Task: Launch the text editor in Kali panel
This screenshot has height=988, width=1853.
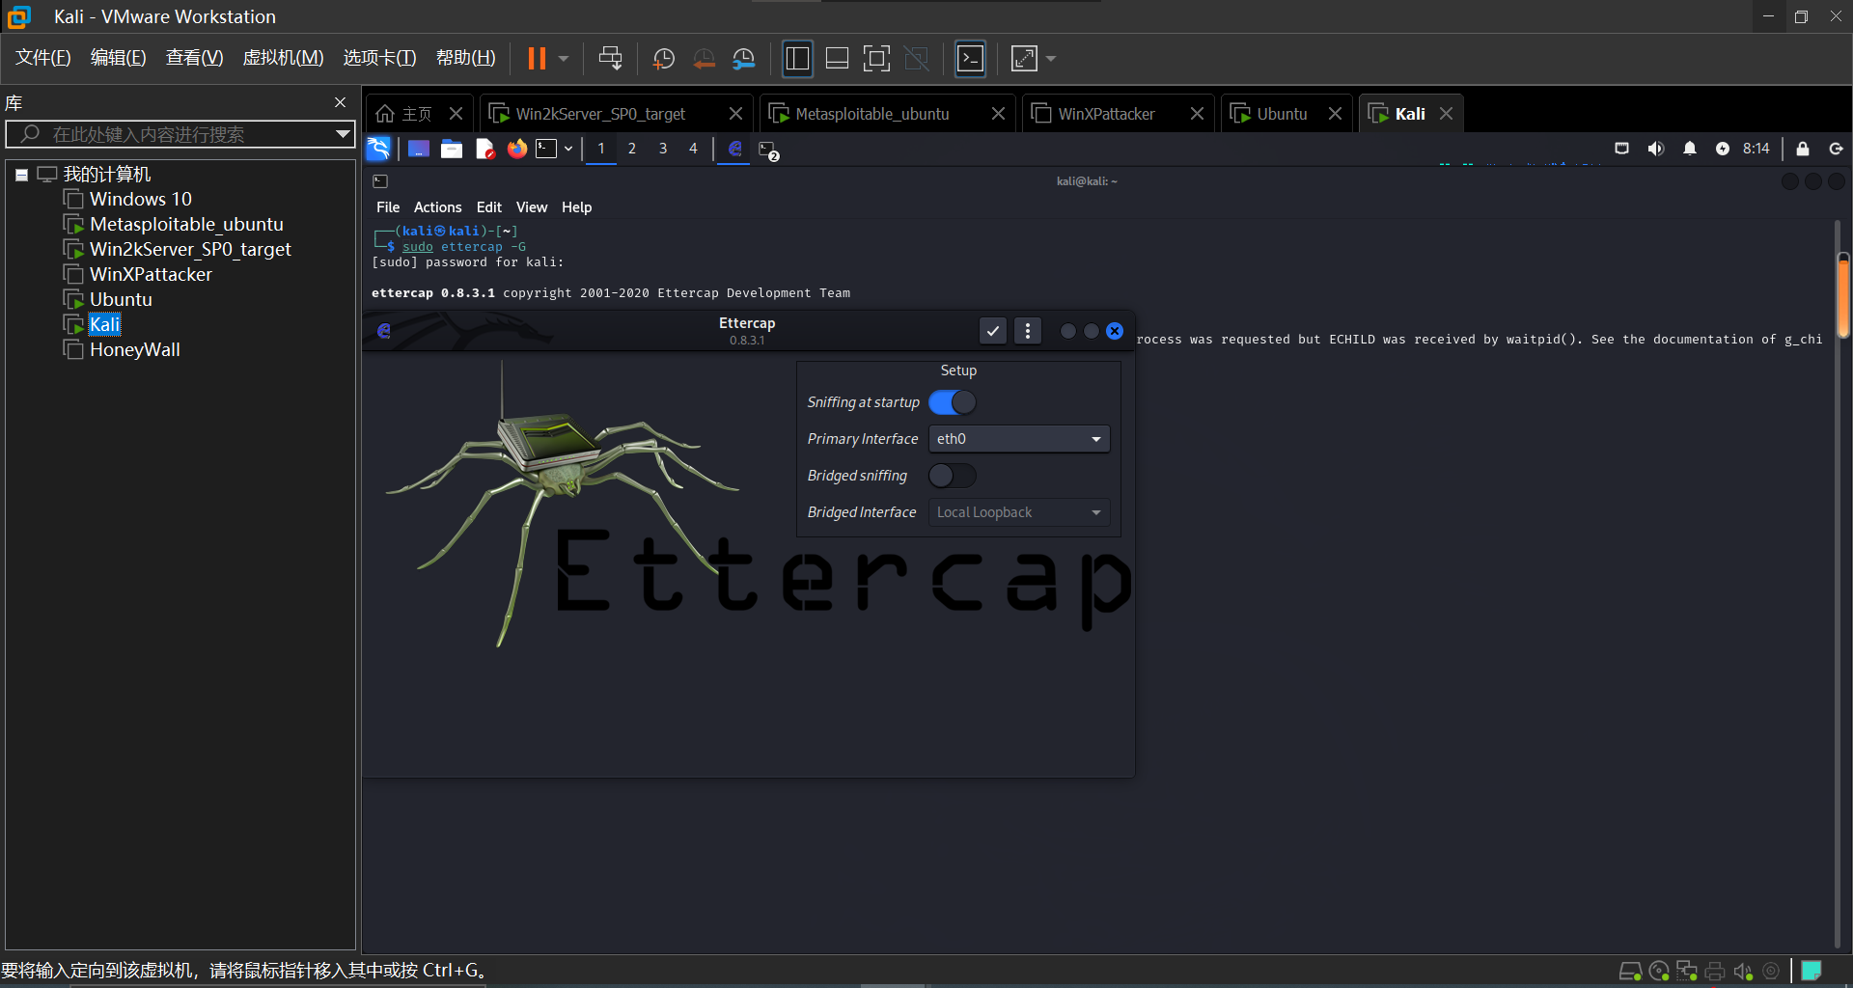Action: (x=484, y=149)
